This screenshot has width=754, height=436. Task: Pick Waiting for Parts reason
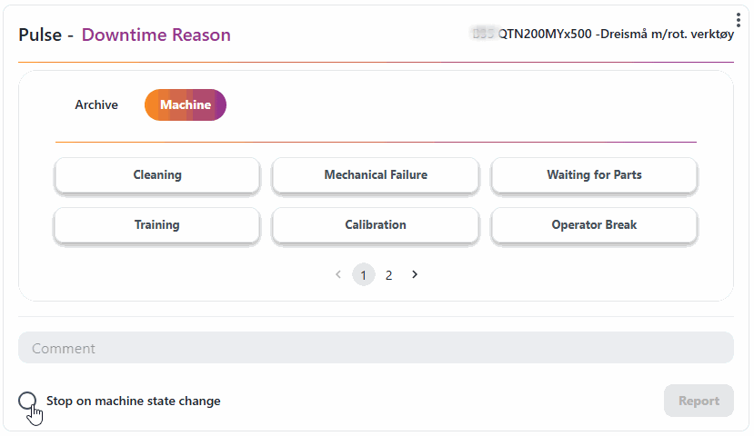tap(594, 175)
